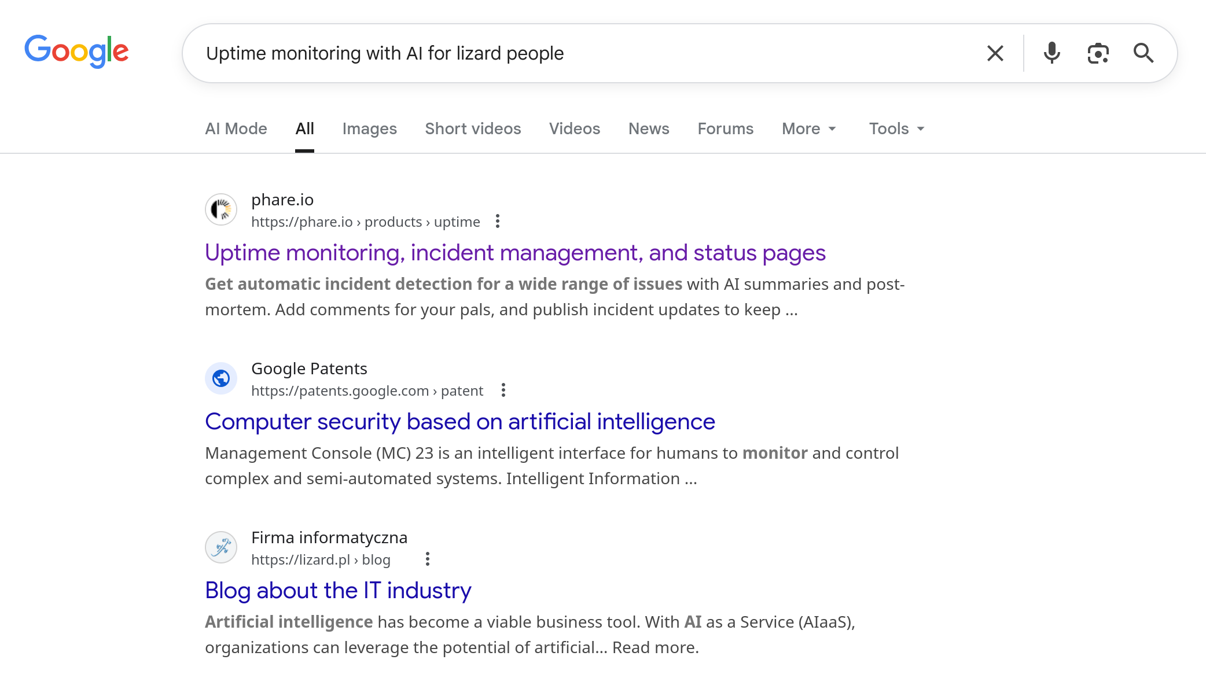Click the Google Patents globe favicon
The image size is (1206, 678).
point(221,378)
